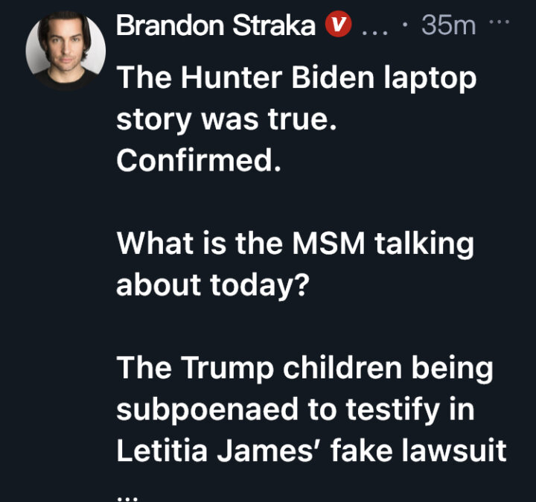
Task: Click the line "subpoenaed to testify in"
Action: (x=296, y=410)
